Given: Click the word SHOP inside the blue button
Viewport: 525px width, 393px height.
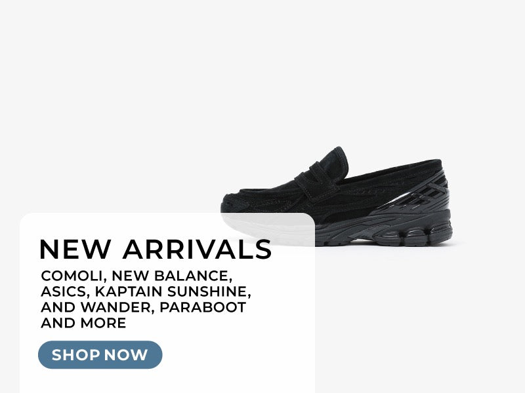Looking at the screenshot, I should pyautogui.click(x=75, y=355).
